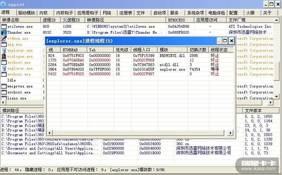Image resolution: width=282 pixels, height=175 pixels.
Task: Open the 启动项 tab
Action: (x=159, y=13)
